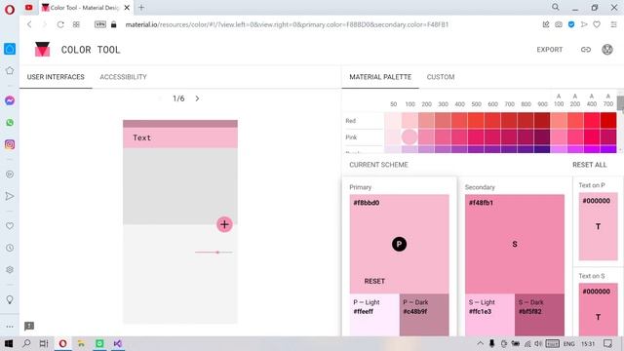Open the volume control in system tray
Viewport: 624px width, 351px height.
pos(538,343)
